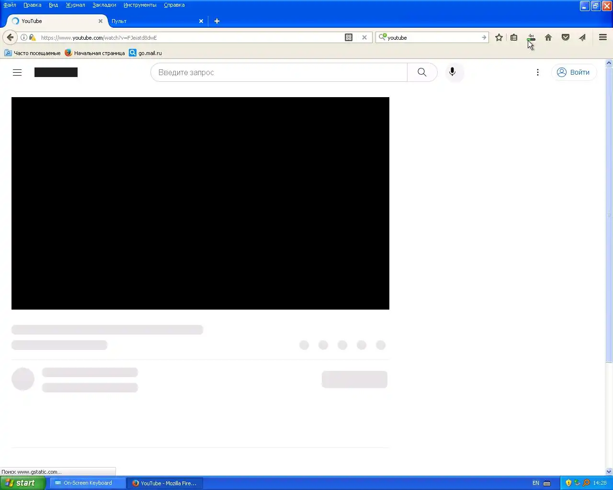Close the Пульт tab
The width and height of the screenshot is (613, 490).
click(201, 21)
